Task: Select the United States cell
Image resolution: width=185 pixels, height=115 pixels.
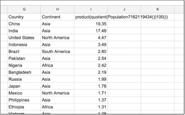Action: point(24,38)
